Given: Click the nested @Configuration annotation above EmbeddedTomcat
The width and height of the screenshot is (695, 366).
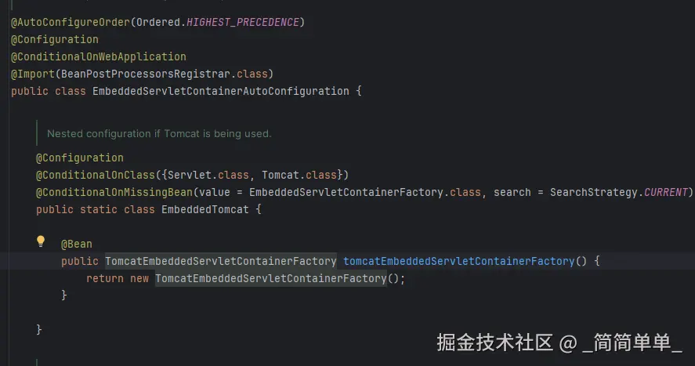Looking at the screenshot, I should click(79, 158).
